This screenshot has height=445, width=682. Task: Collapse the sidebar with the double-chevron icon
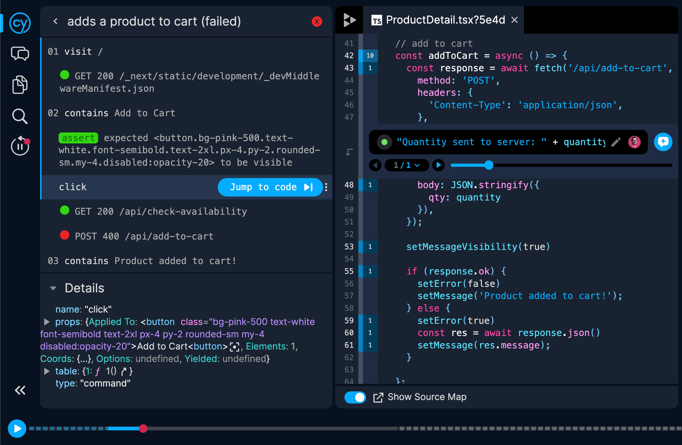pyautogui.click(x=20, y=390)
